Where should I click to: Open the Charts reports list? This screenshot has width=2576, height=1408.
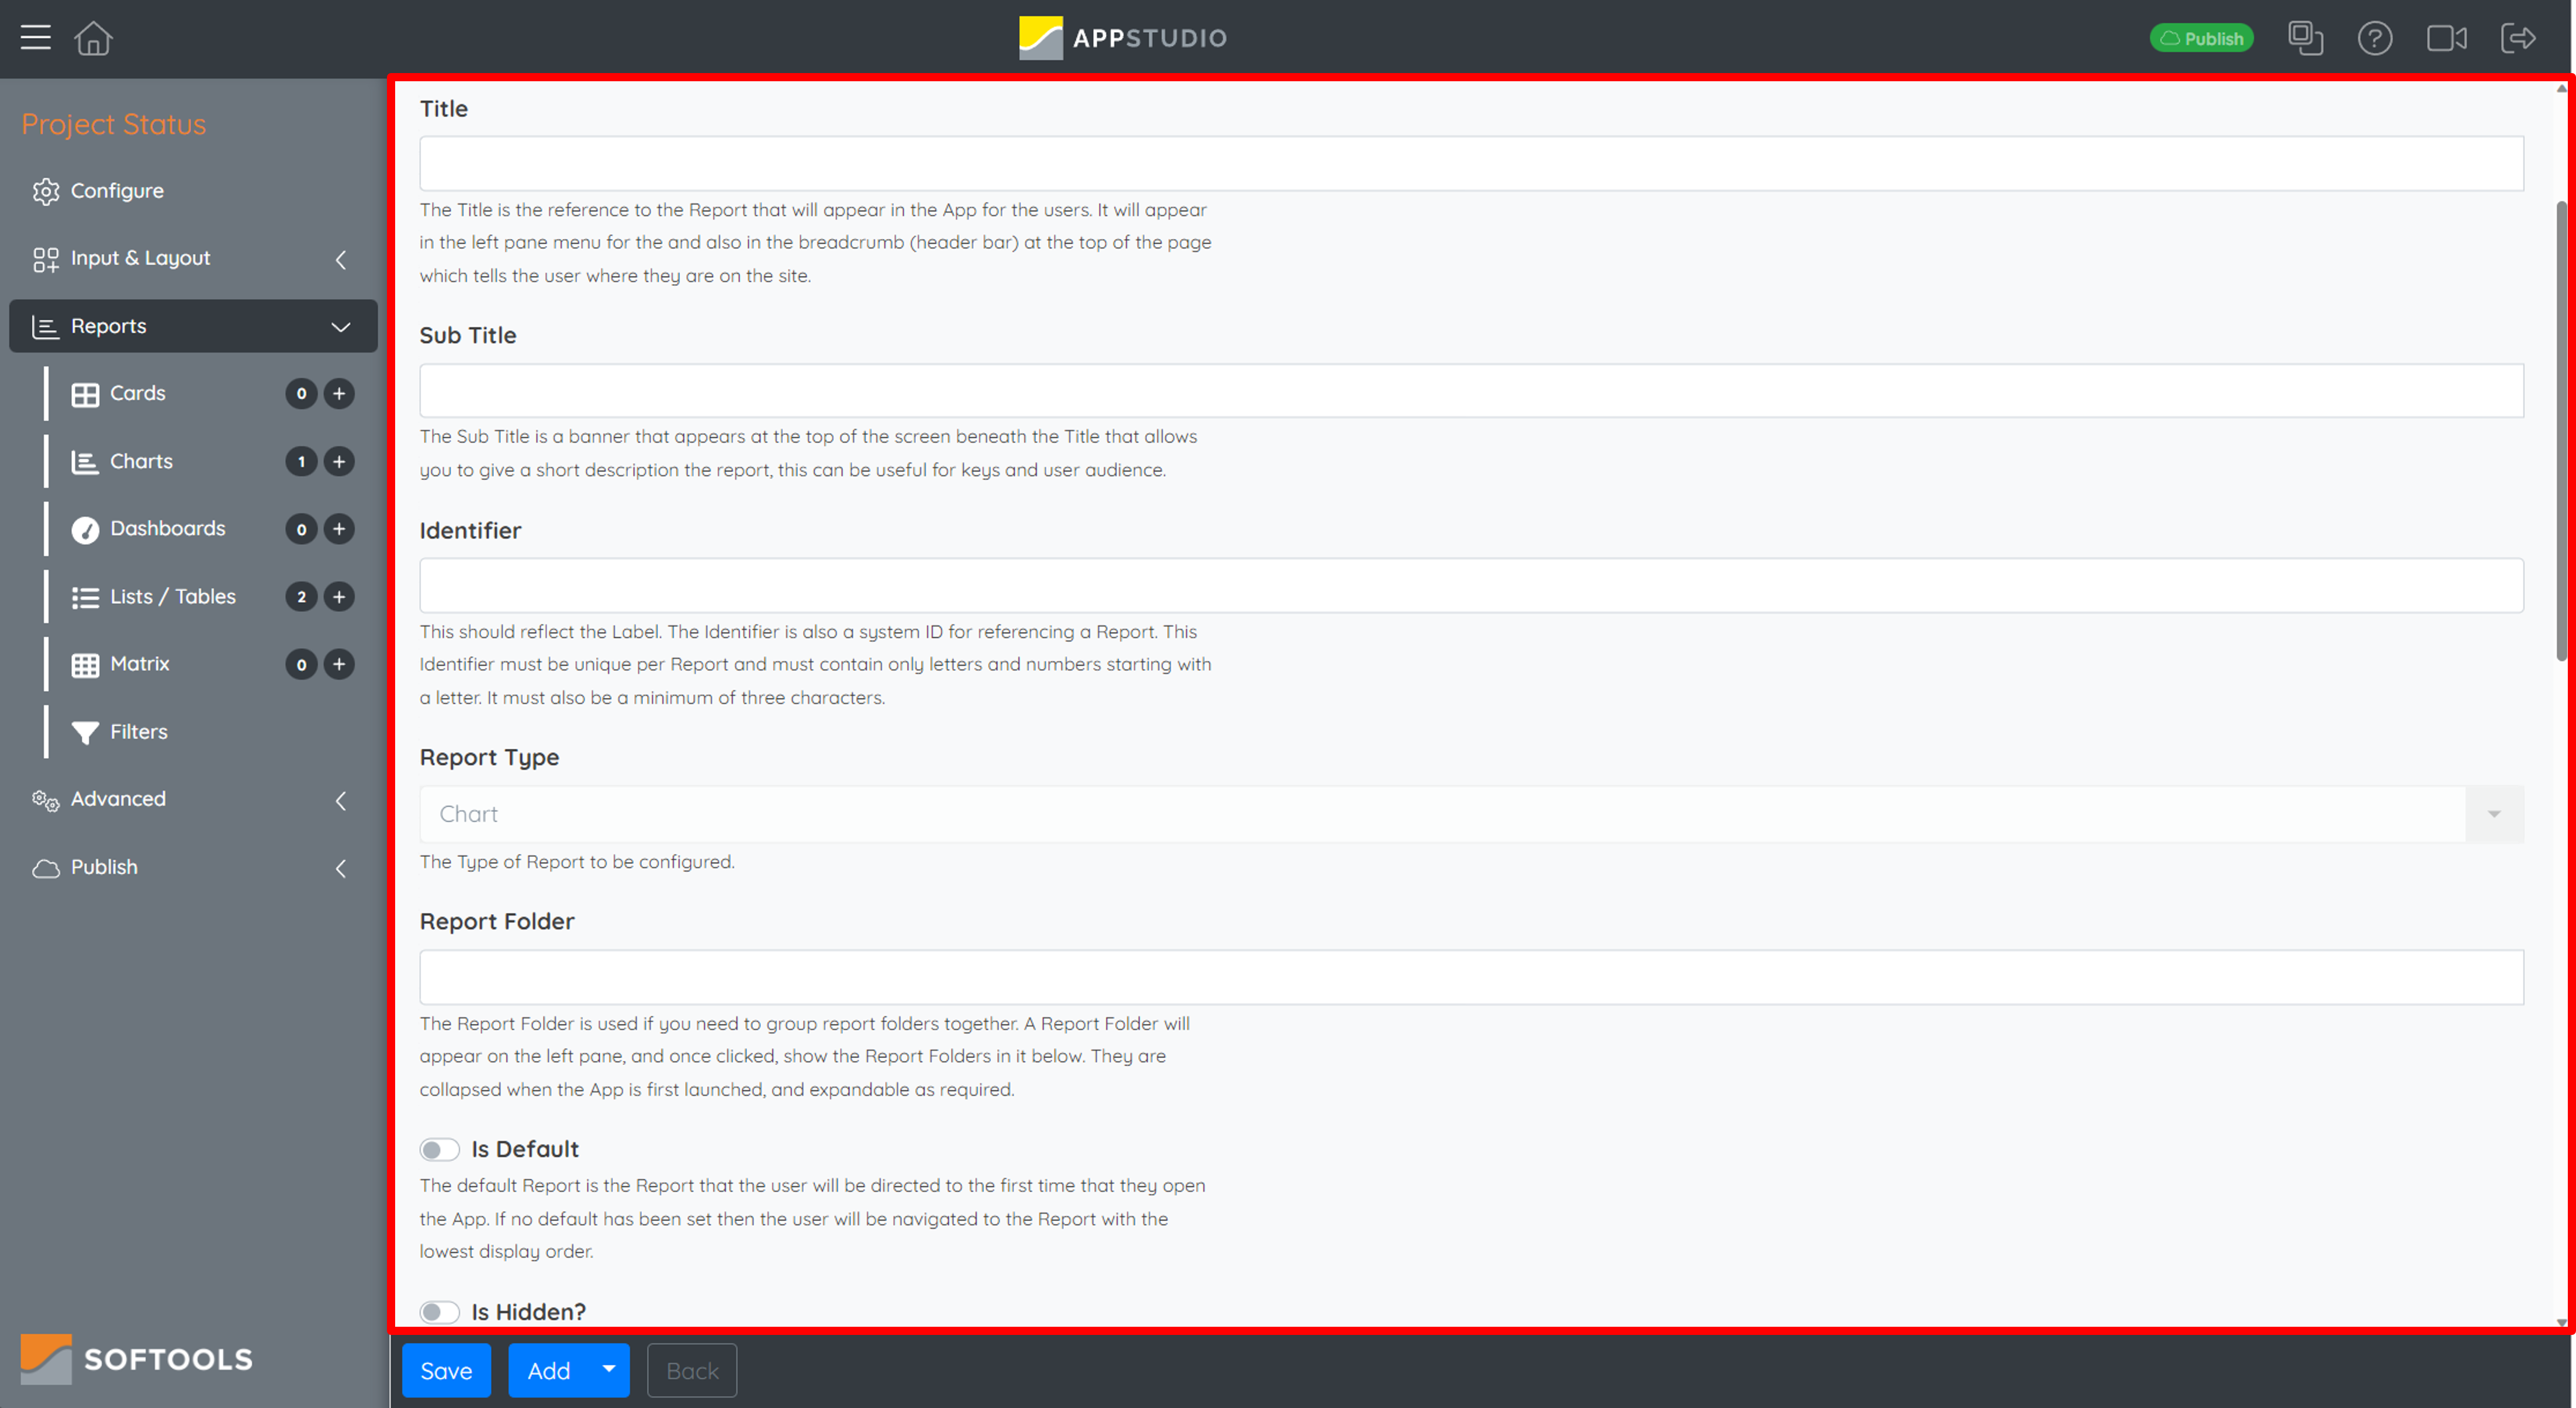[x=141, y=461]
